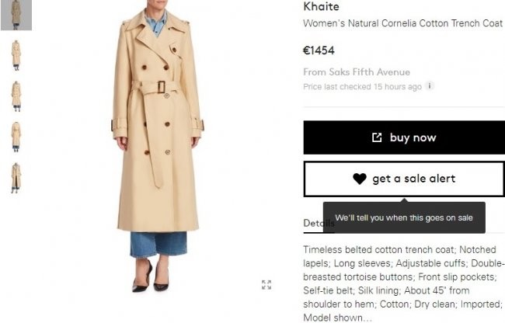This screenshot has height=323, width=505.
Task: Click the product description text to expand it
Action: (403, 284)
